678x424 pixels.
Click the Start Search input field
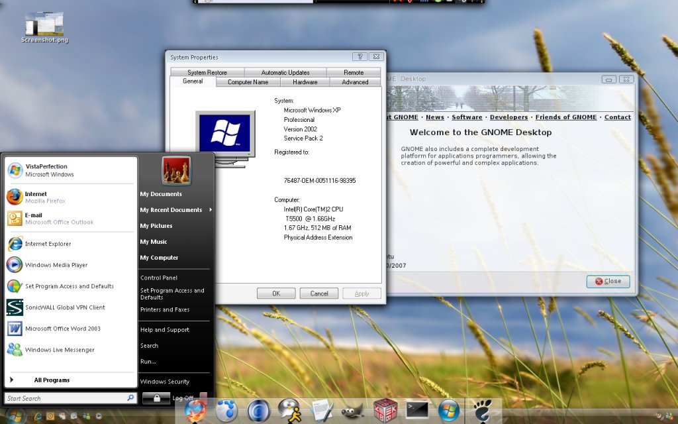click(70, 398)
